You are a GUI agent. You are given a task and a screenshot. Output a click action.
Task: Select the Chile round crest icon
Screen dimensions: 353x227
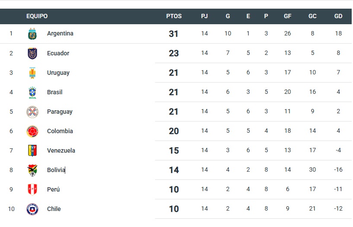[x=32, y=209]
